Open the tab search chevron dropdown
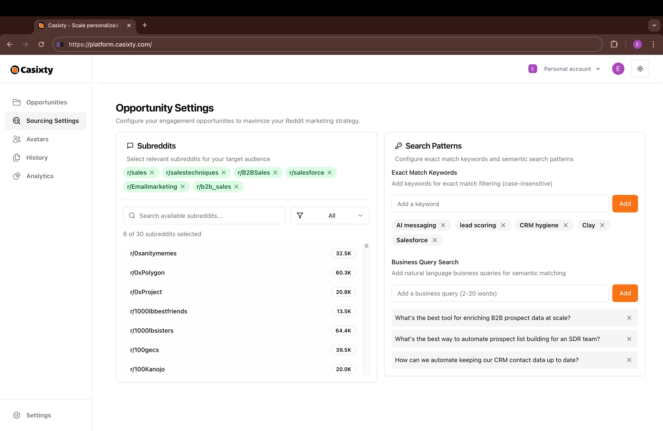This screenshot has width=663, height=431. point(654,25)
